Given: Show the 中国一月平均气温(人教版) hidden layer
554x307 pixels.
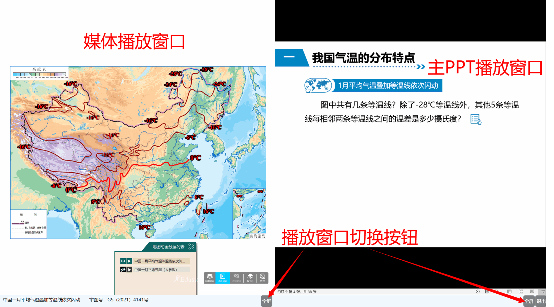Looking at the screenshot, I should (123, 270).
